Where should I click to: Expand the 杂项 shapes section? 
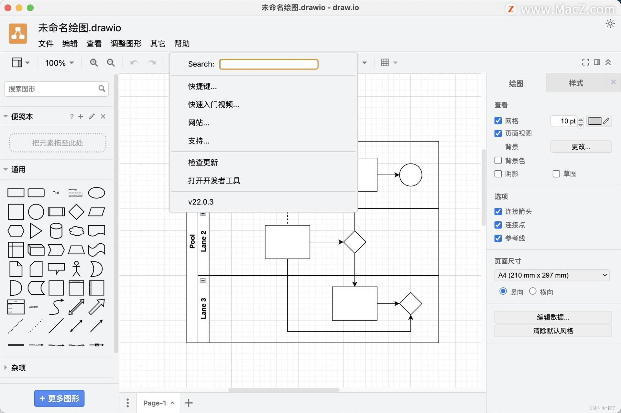pos(5,367)
